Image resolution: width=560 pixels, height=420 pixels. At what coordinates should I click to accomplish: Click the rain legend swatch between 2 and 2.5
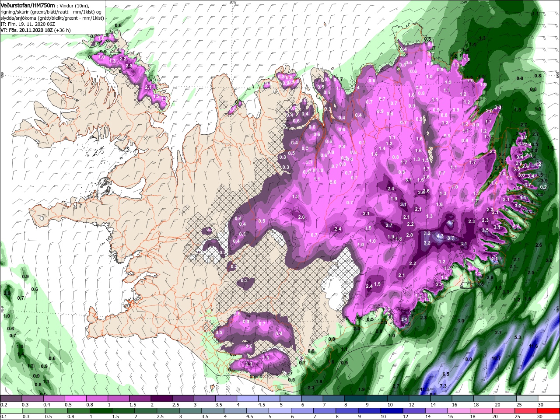pos(146,410)
